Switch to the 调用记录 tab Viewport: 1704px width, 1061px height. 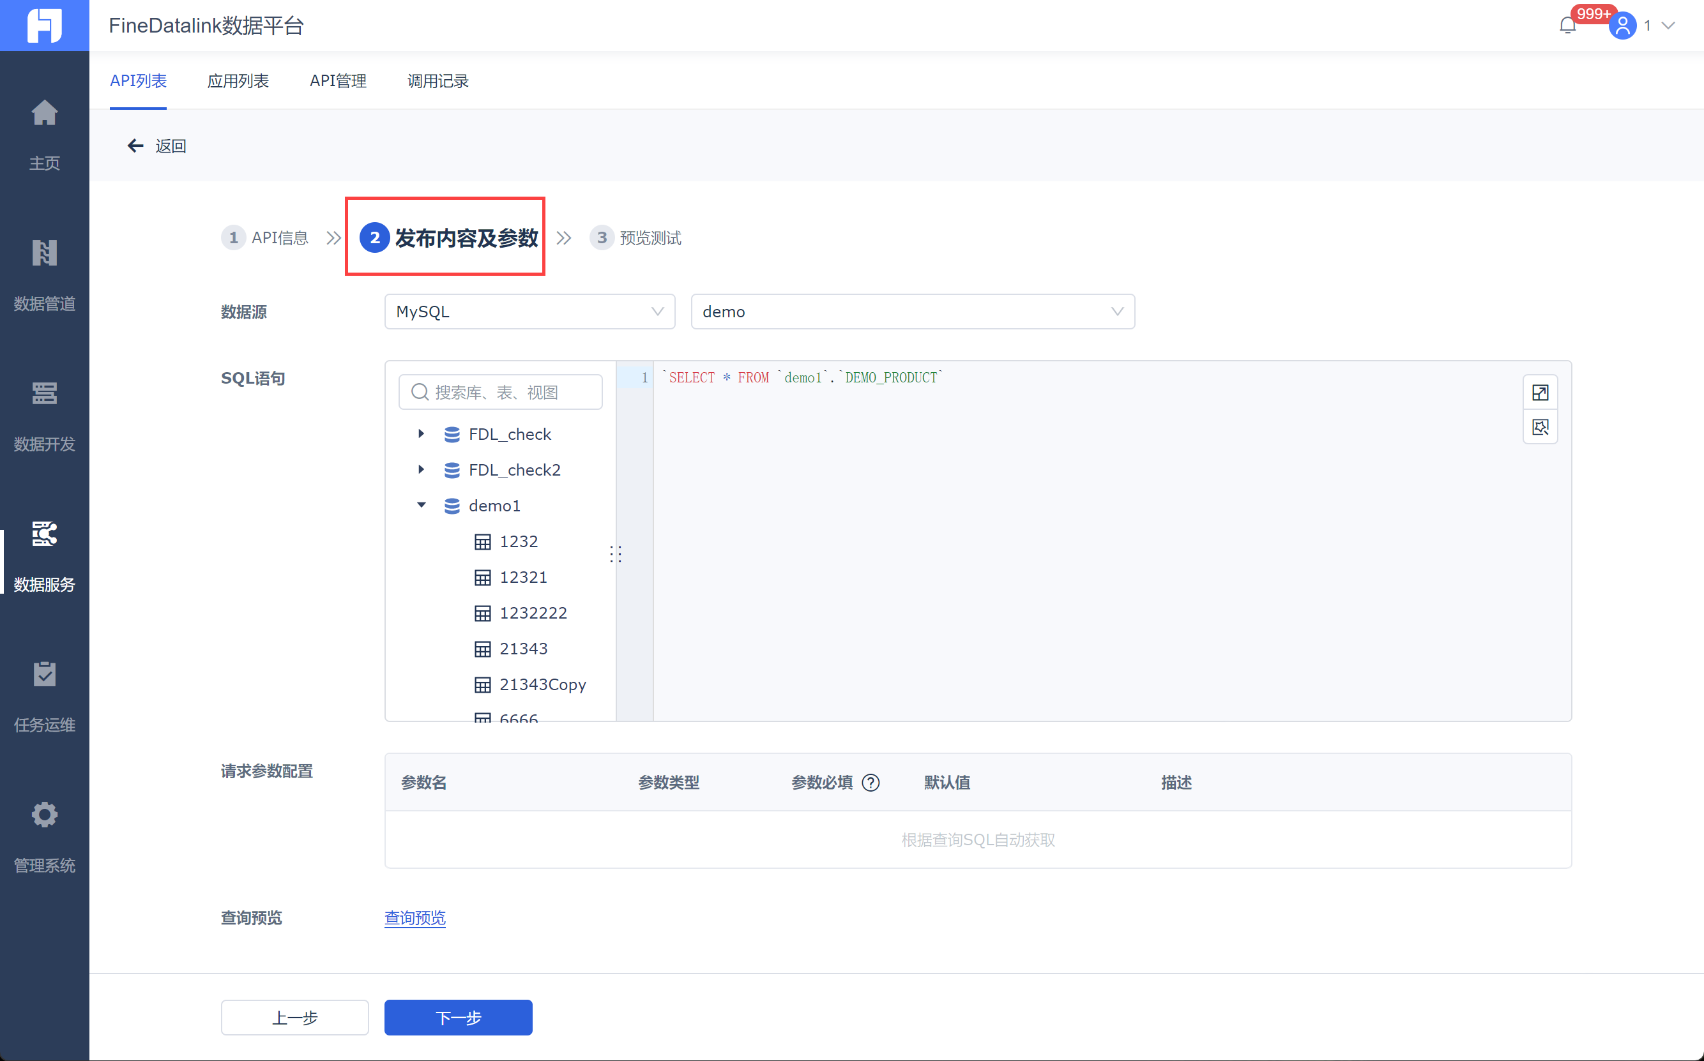(438, 82)
